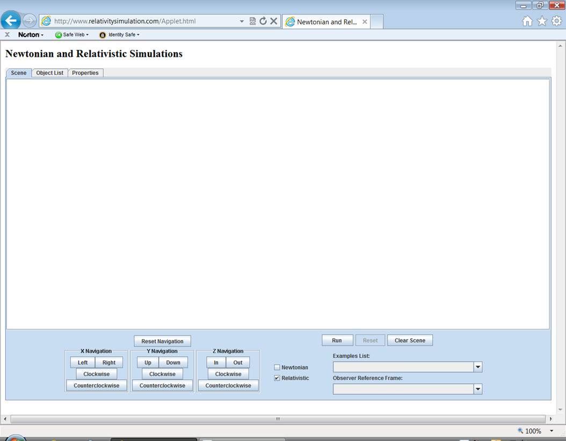Click the compatibility view icon in address bar
The height and width of the screenshot is (441, 566).
coord(252,21)
